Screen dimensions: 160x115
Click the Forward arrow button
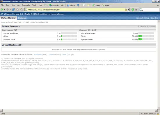[8, 10]
